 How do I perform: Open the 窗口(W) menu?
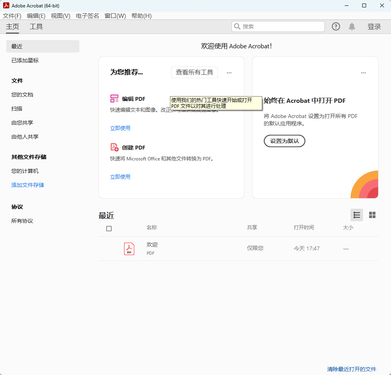tap(115, 16)
